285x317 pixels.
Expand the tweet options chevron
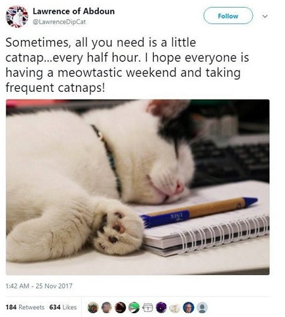[265, 16]
